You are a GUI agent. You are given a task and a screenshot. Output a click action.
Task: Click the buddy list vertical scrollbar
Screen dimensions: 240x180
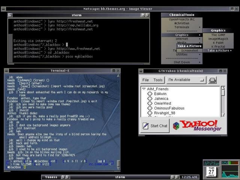point(223,101)
